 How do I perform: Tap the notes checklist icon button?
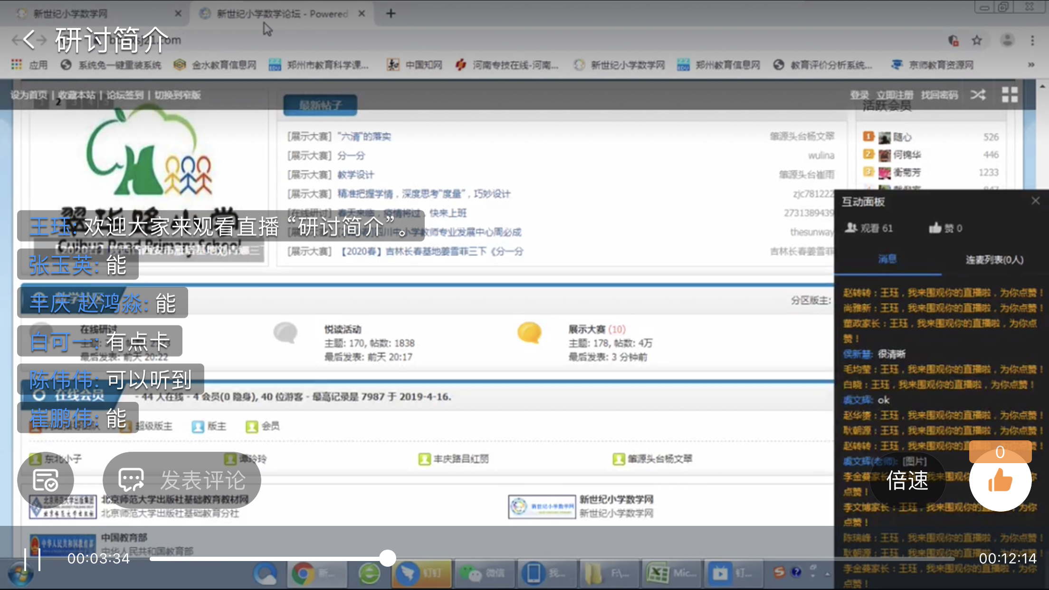click(46, 480)
